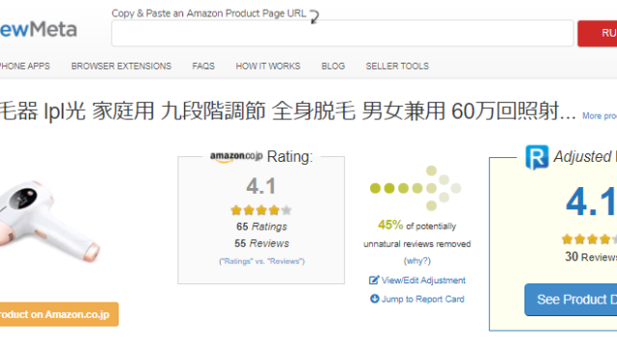Click the amazon.co.jp logo above Rating
Screen dimensions: 617x347
(x=236, y=156)
